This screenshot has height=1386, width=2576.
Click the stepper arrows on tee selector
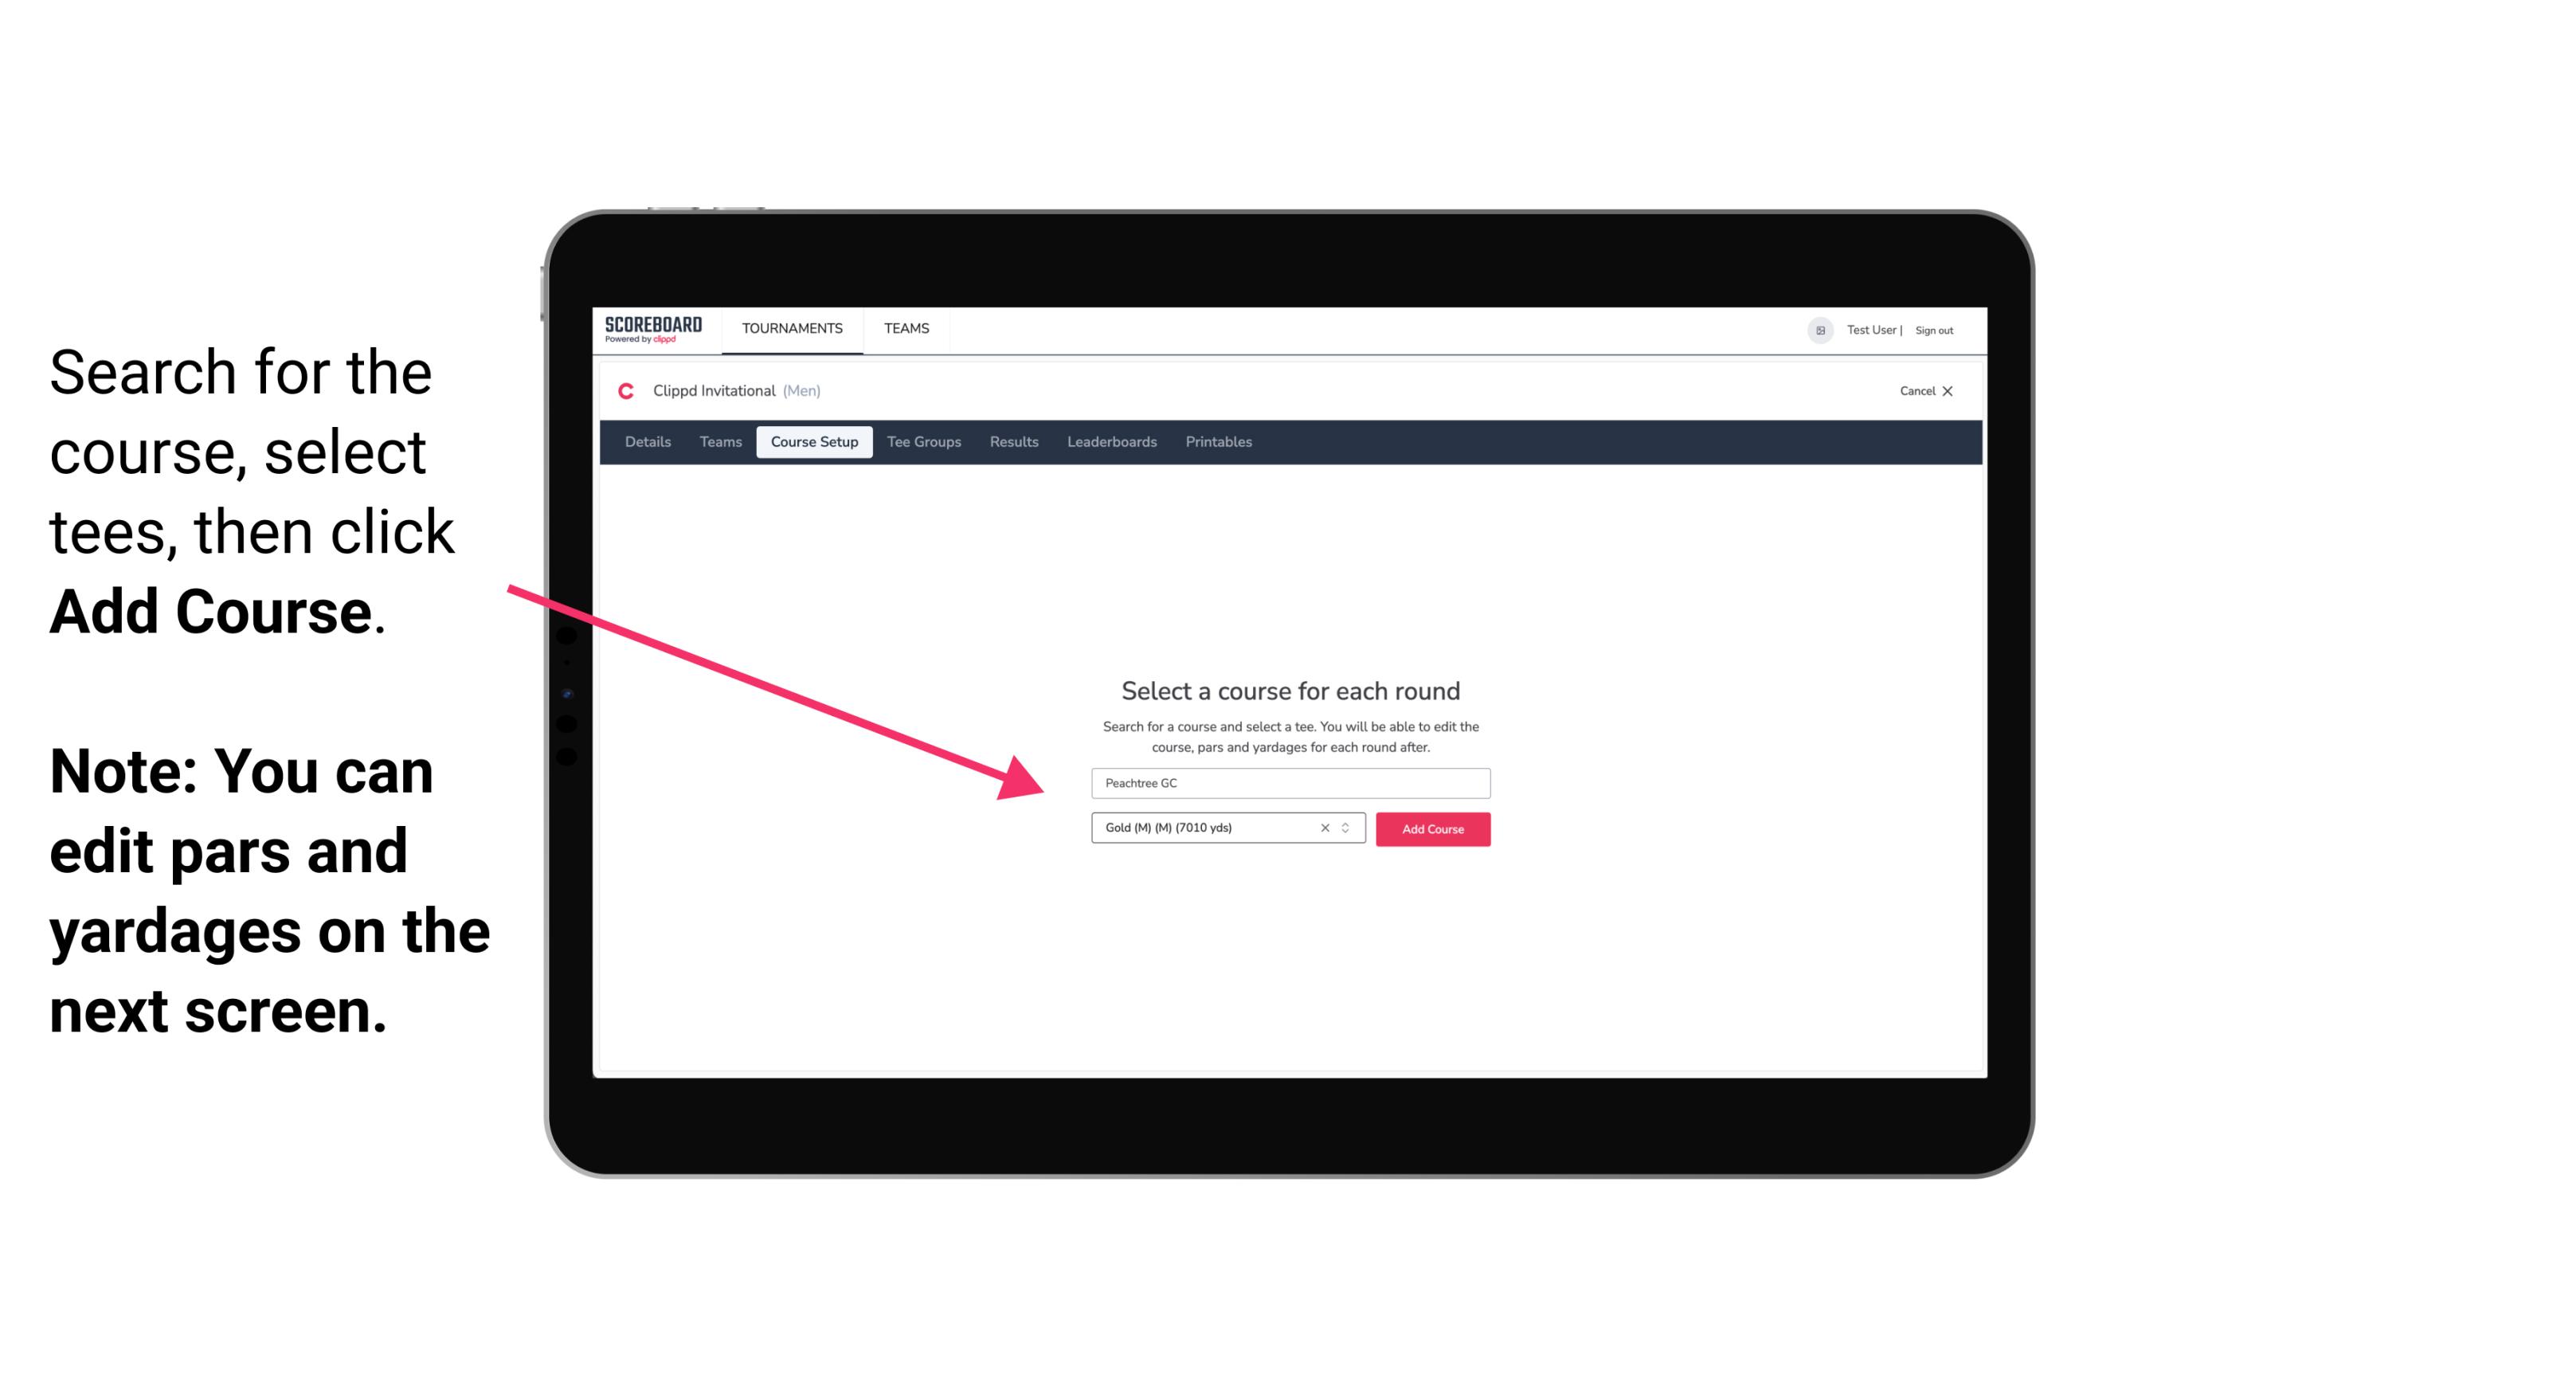click(1348, 828)
